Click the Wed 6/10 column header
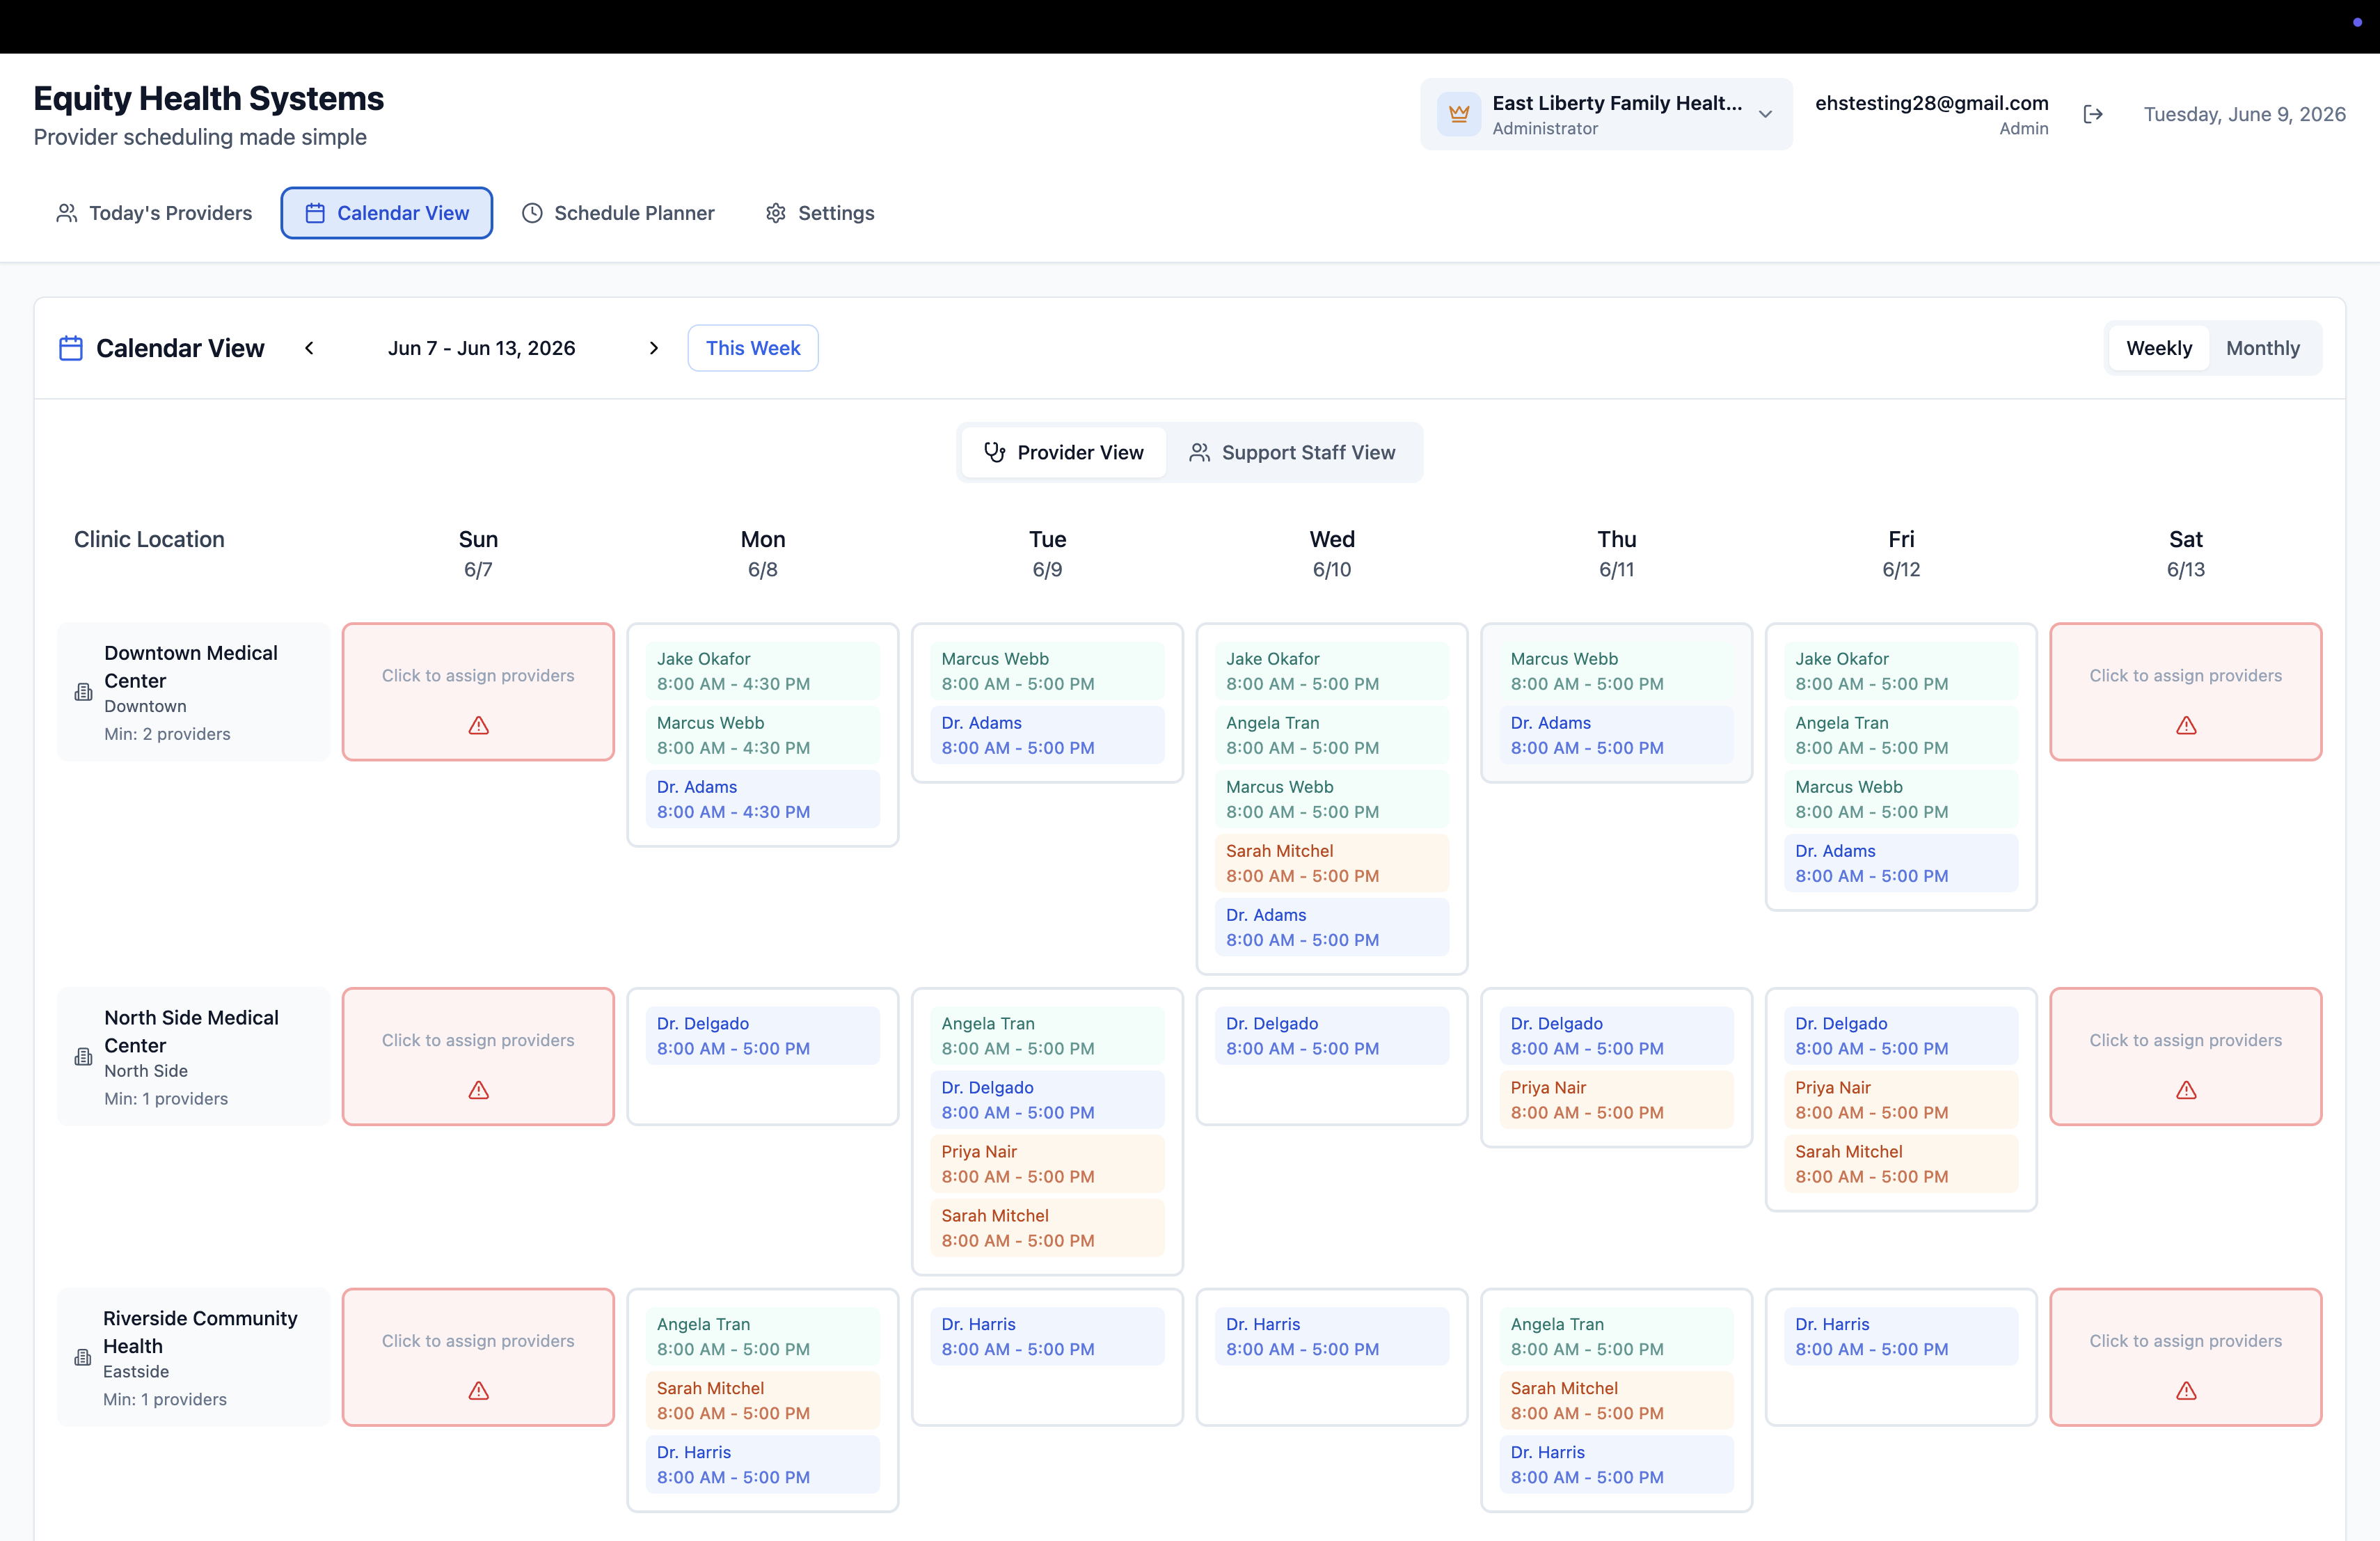Viewport: 2380px width, 1541px height. tap(1332, 553)
